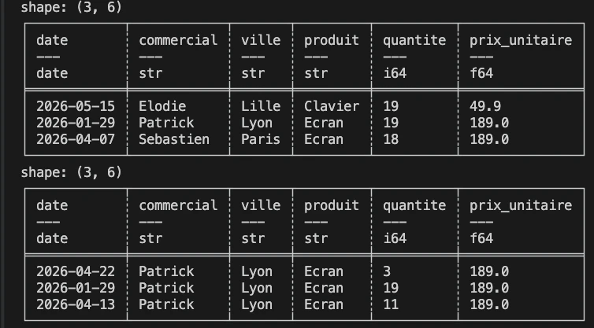This screenshot has height=328, width=594.
Task: Click the date 2026-05-15 in the first table
Action: point(76,106)
